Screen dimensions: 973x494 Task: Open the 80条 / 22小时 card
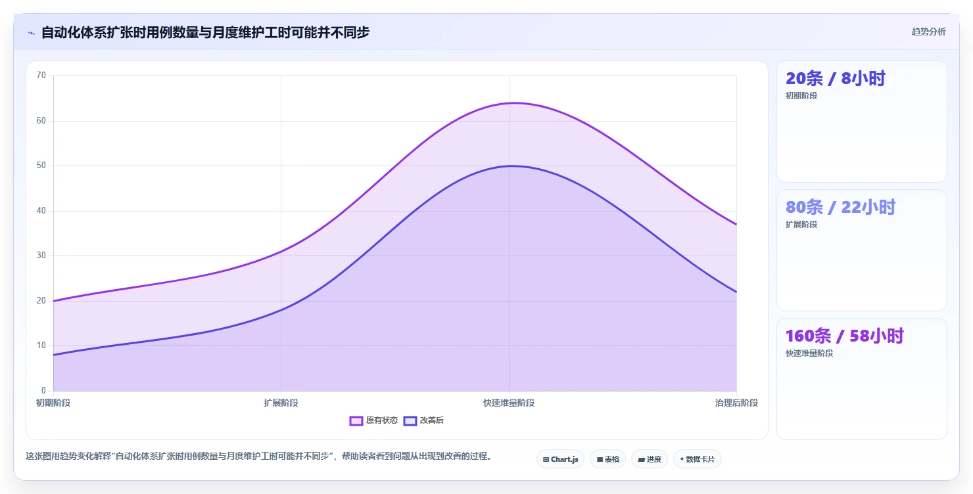pyautogui.click(x=861, y=250)
